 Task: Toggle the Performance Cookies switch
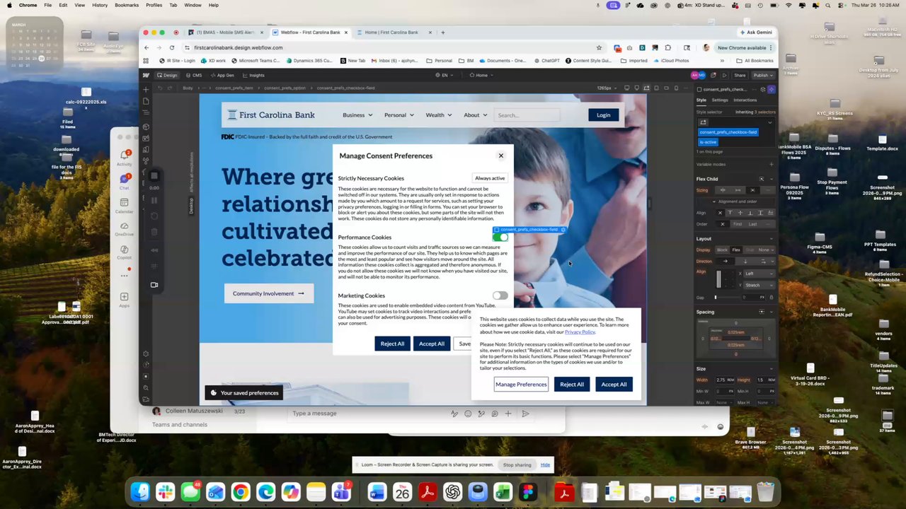click(x=500, y=237)
